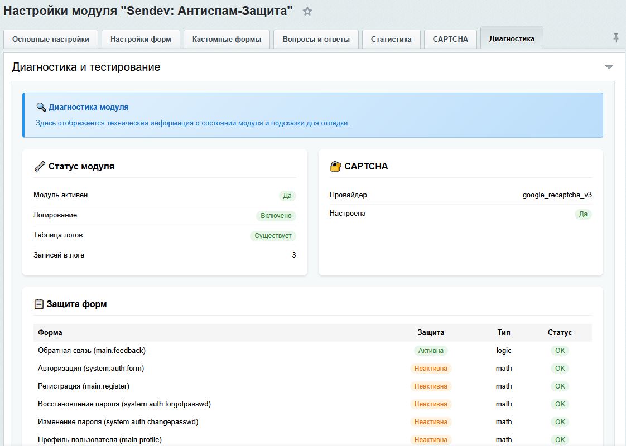Select the Диагностика tab
This screenshot has width=626, height=446.
point(511,39)
